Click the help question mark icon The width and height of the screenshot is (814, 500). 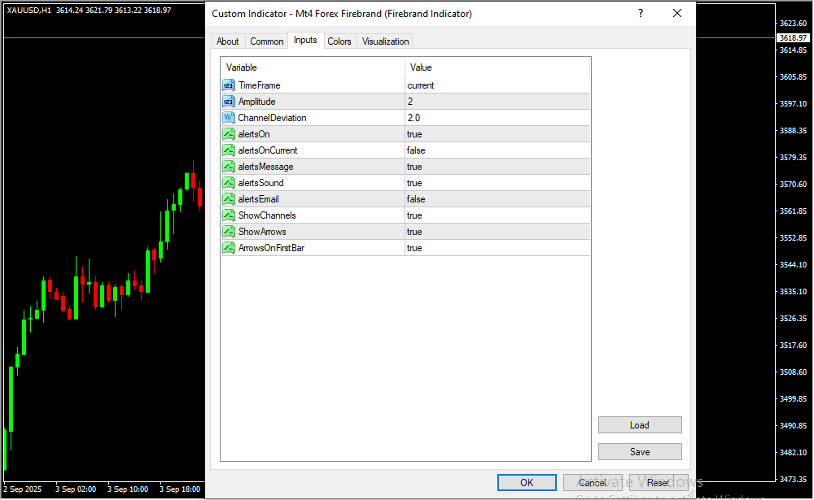(641, 14)
